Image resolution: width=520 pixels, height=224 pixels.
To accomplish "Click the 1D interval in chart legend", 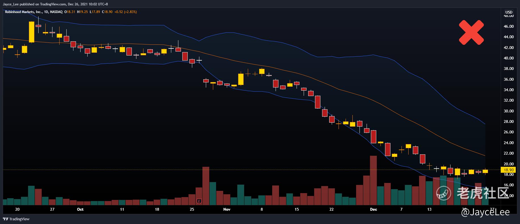I will (x=46, y=12).
